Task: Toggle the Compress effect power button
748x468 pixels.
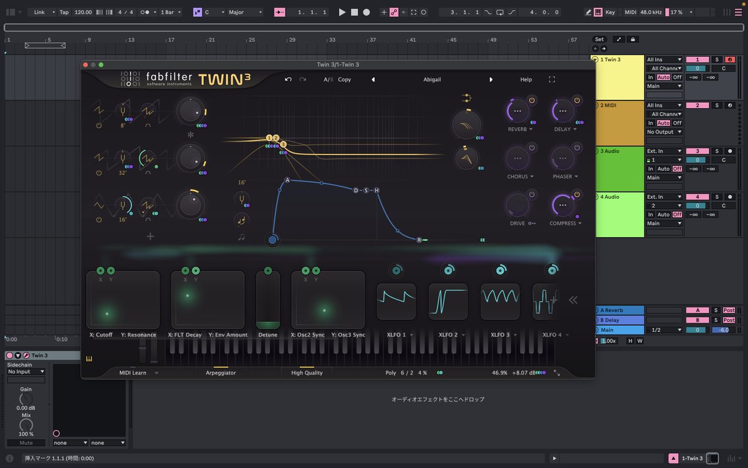Action: coord(577,194)
